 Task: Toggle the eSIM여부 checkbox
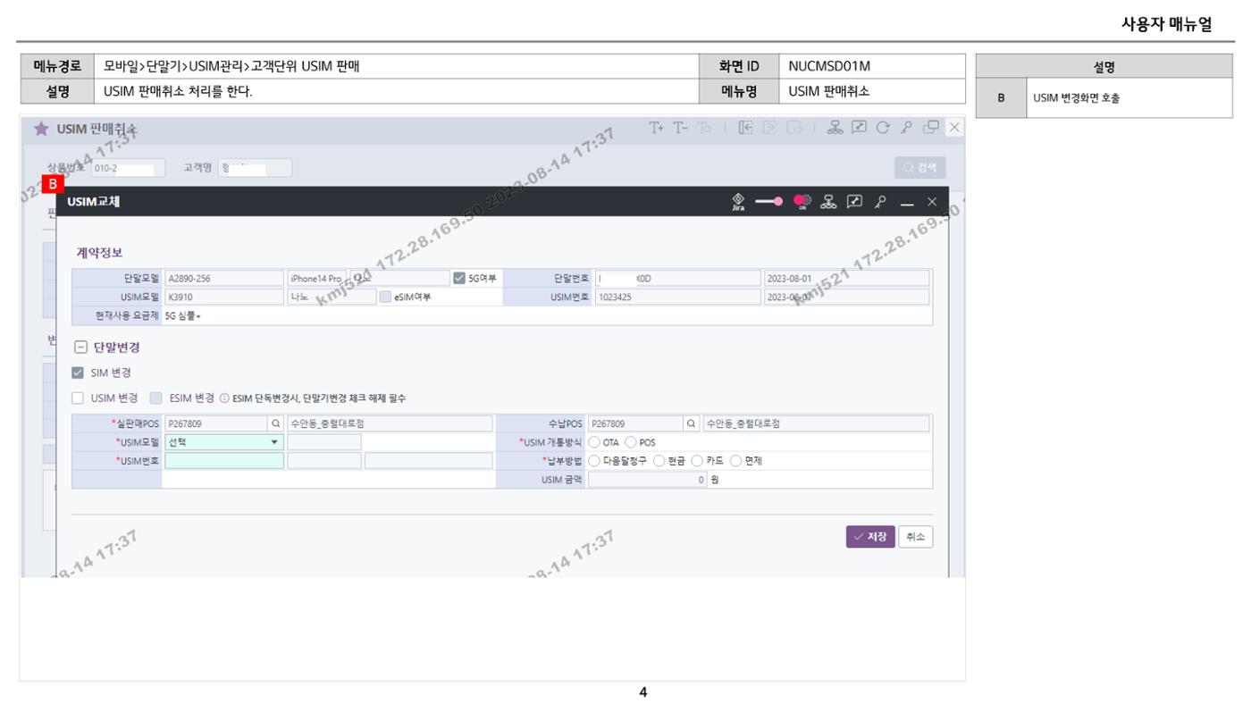385,298
